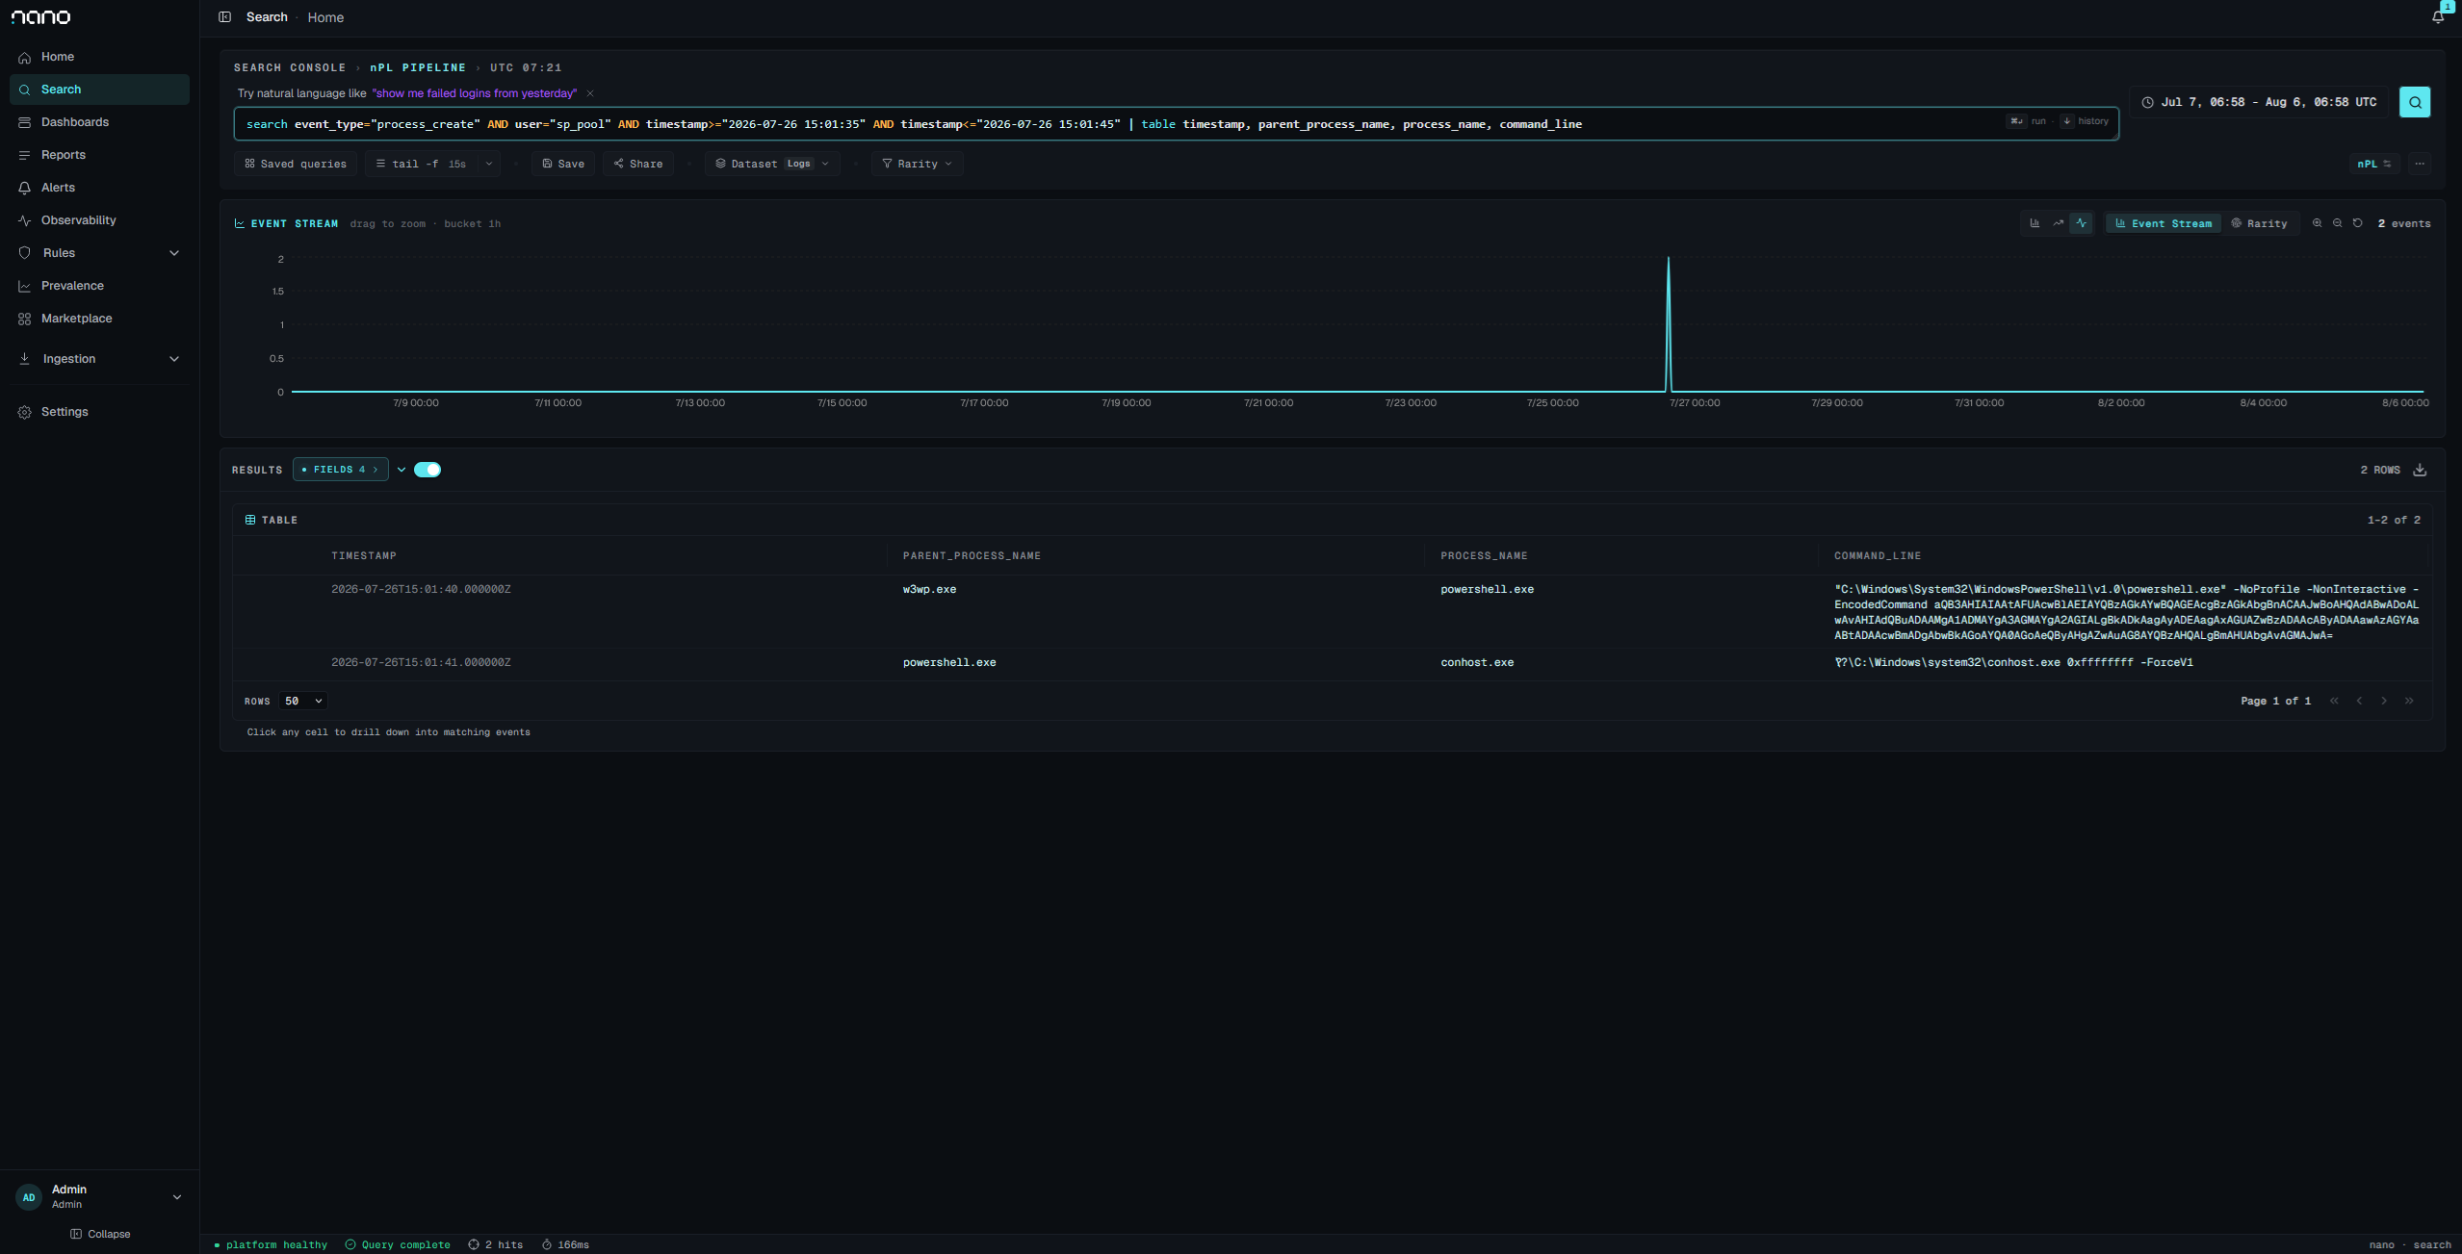Go to Home in the sidebar

pos(99,57)
